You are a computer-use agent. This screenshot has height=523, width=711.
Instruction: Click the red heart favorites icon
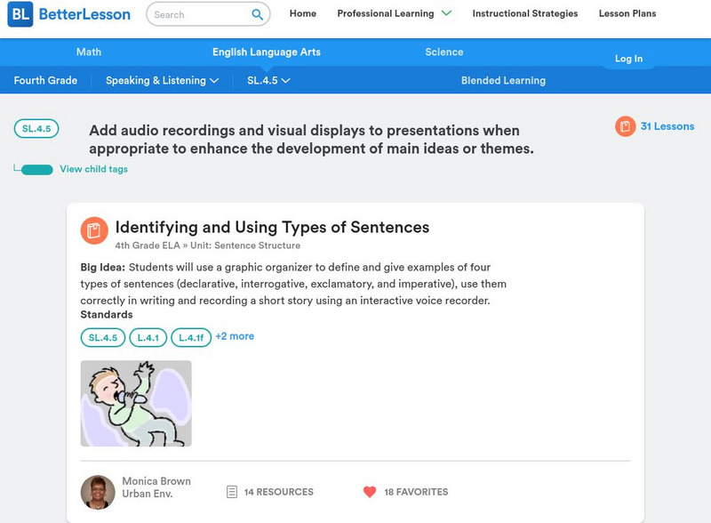click(370, 492)
